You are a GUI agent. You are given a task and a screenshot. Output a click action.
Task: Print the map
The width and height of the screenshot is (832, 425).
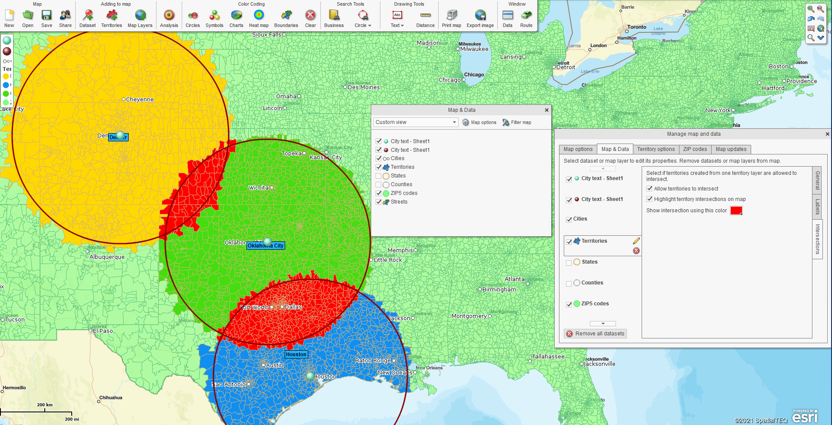[x=452, y=19]
